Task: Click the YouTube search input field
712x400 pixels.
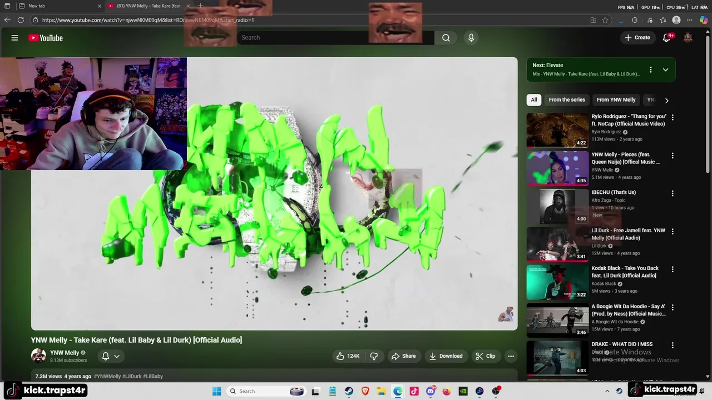Action: (x=335, y=38)
